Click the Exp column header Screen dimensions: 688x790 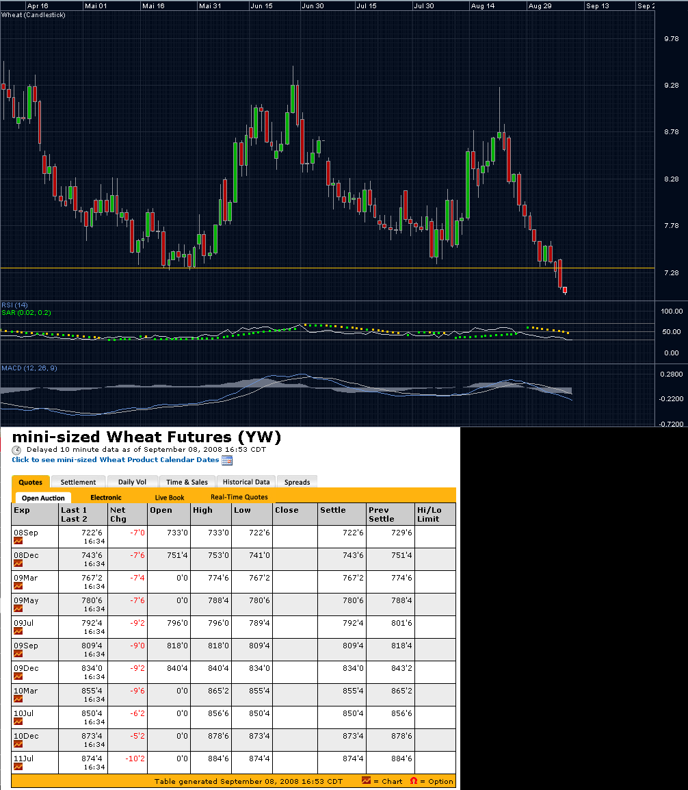tap(36, 514)
